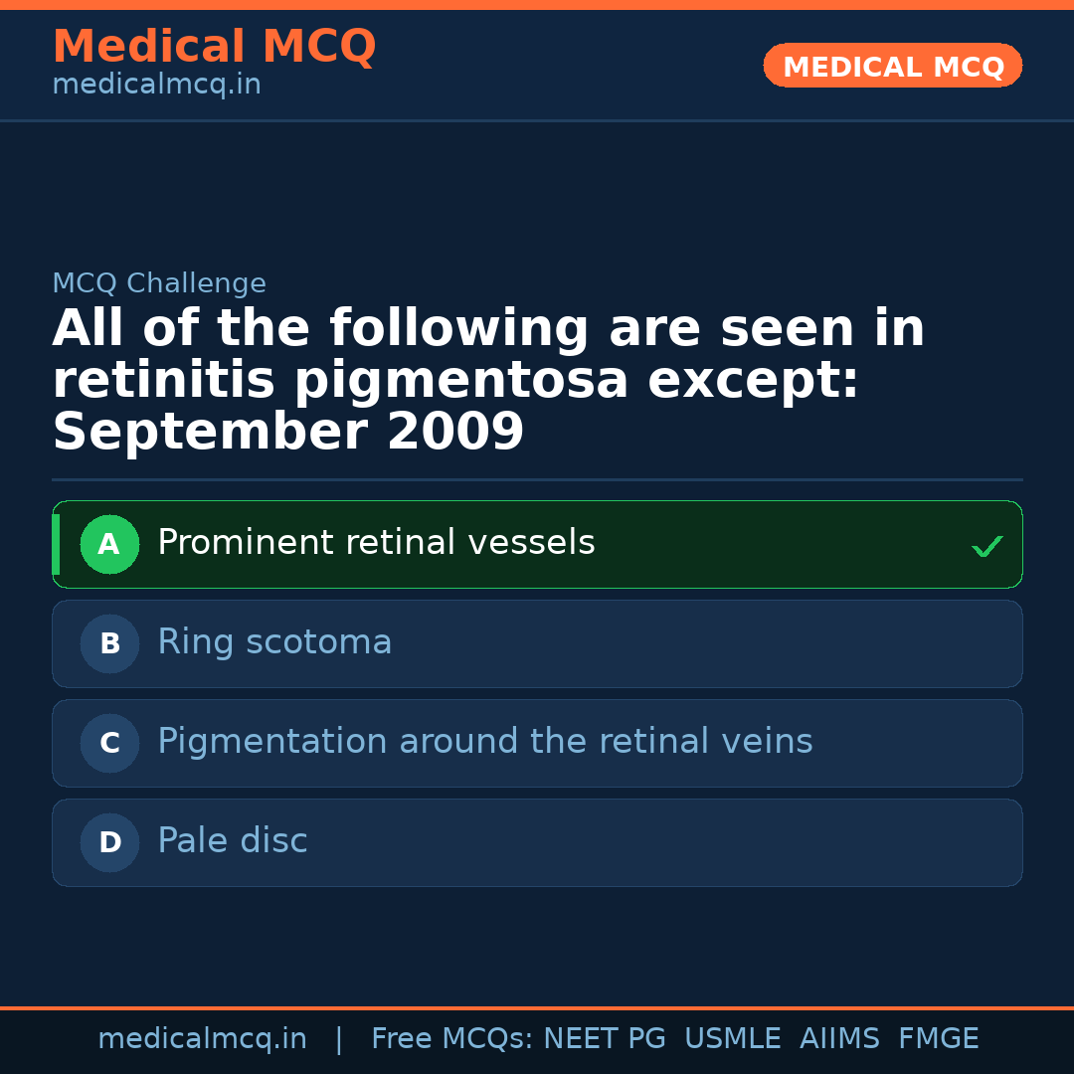Select the circular A badge icon

coord(109,544)
